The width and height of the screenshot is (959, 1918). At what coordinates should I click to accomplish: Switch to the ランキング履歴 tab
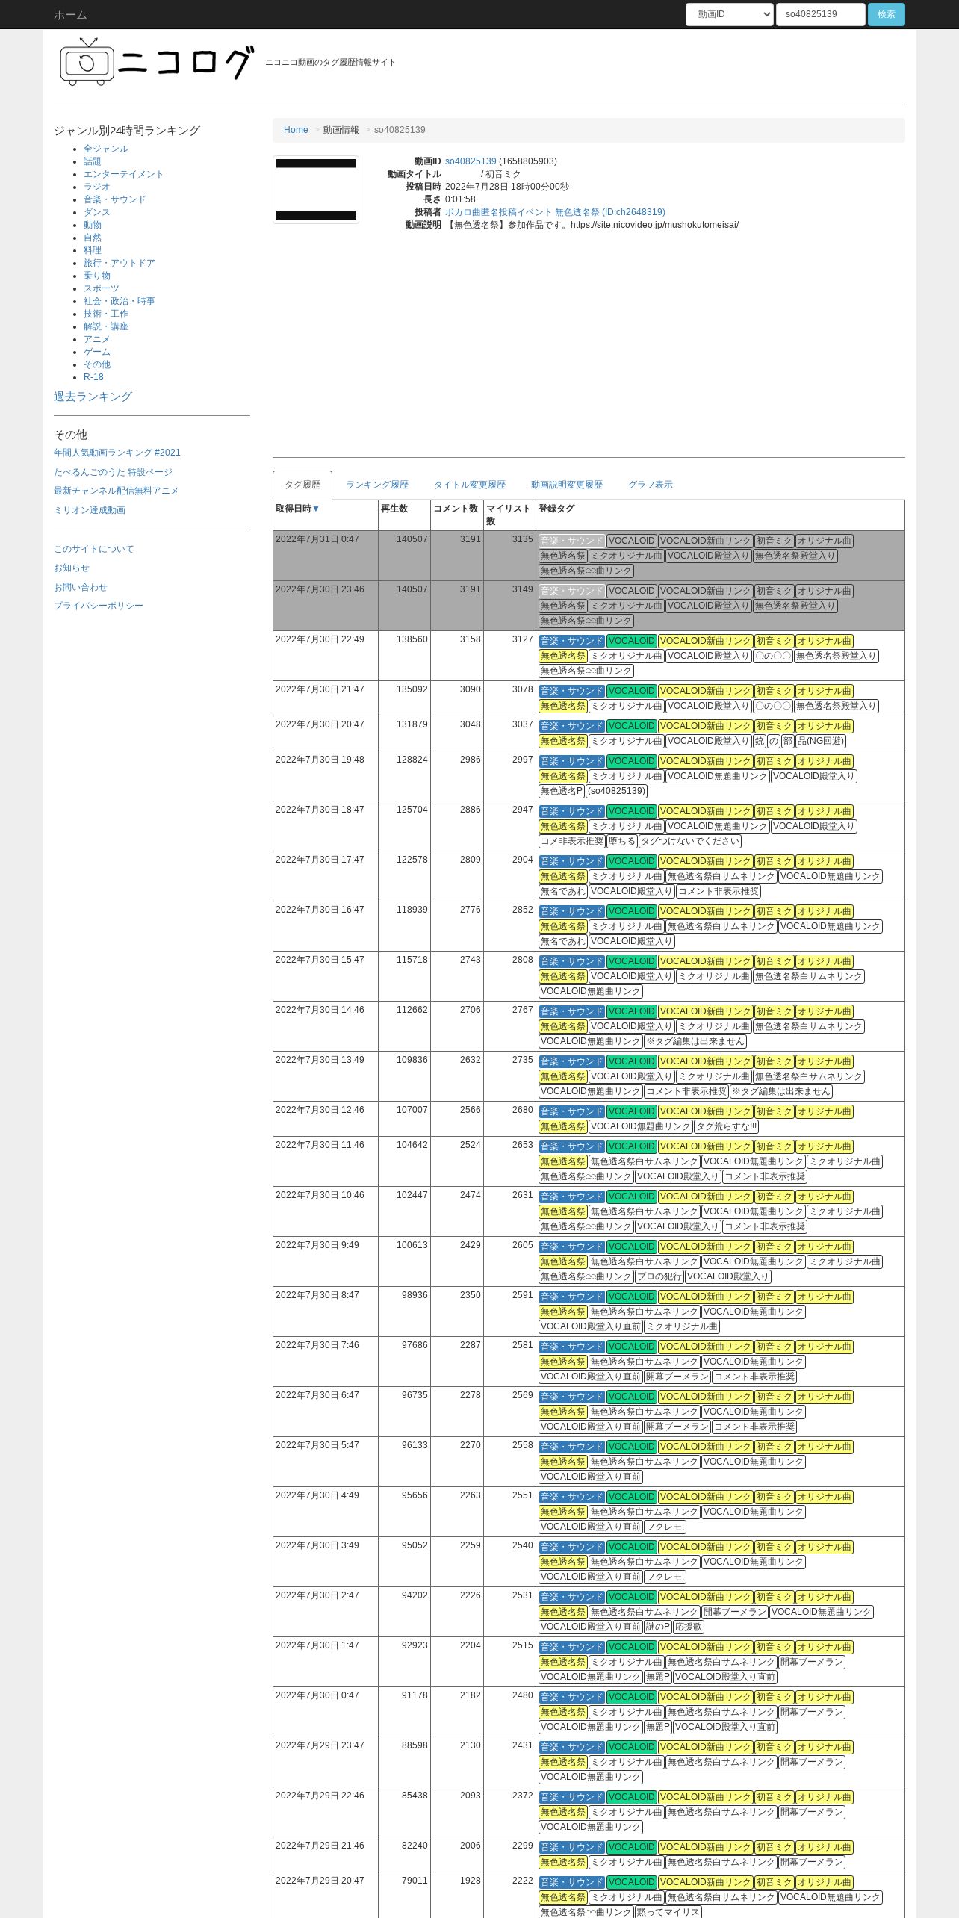[377, 485]
